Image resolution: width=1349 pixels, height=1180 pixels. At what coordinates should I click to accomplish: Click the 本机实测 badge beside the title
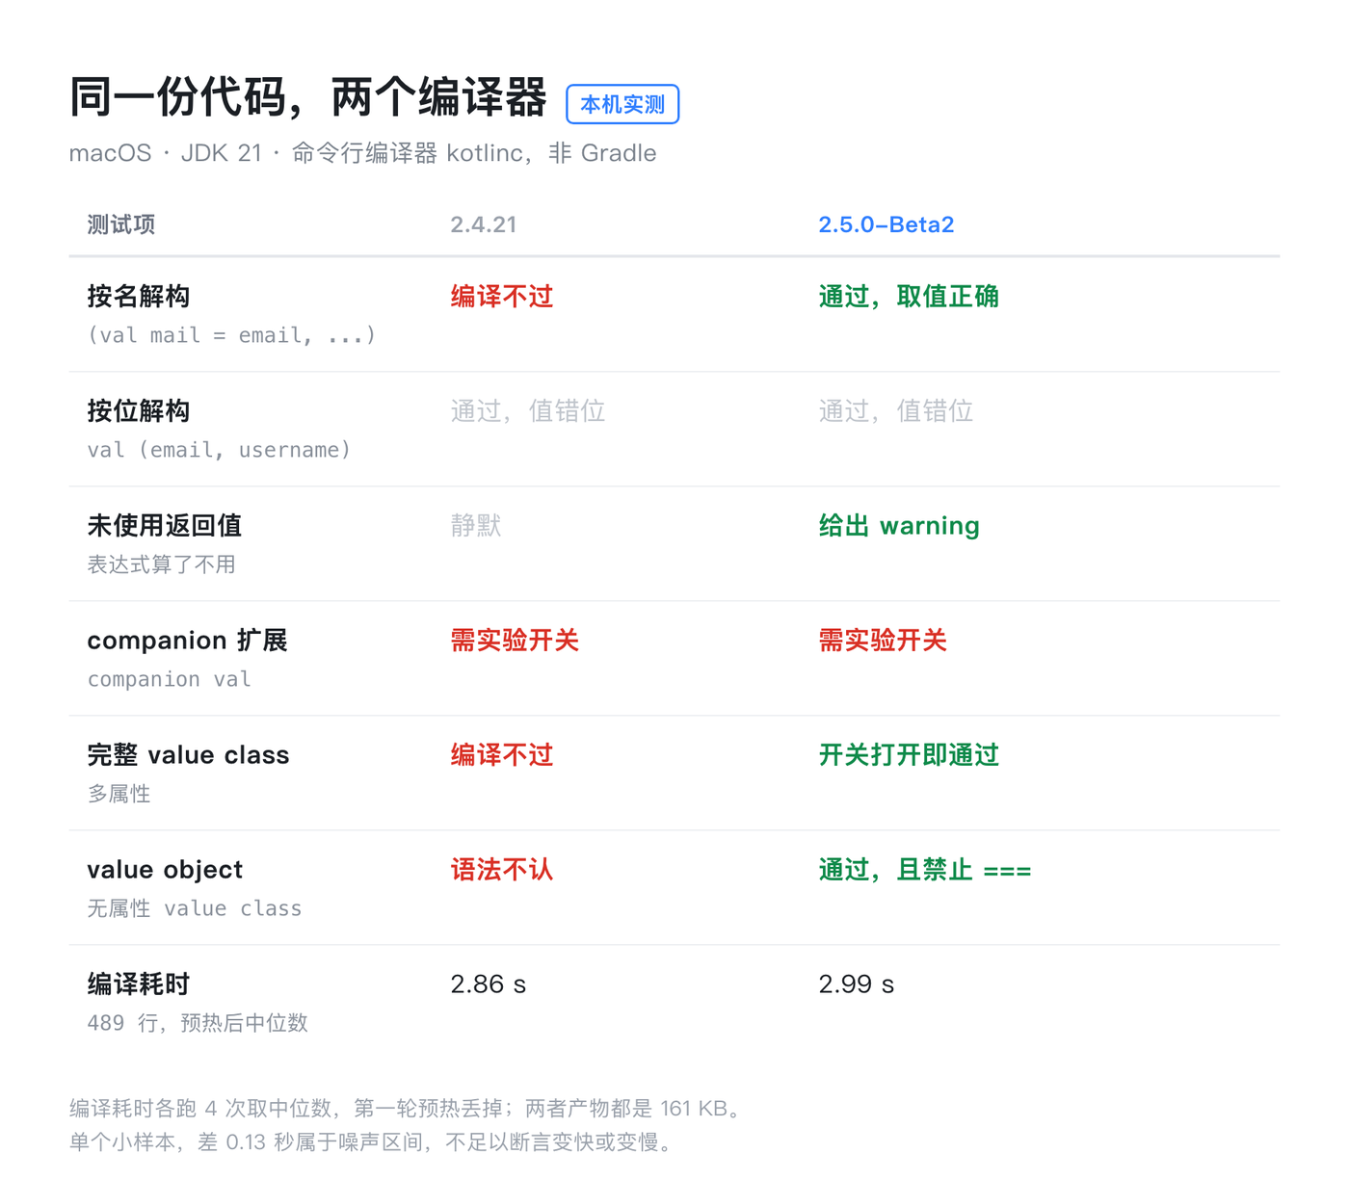point(622,104)
